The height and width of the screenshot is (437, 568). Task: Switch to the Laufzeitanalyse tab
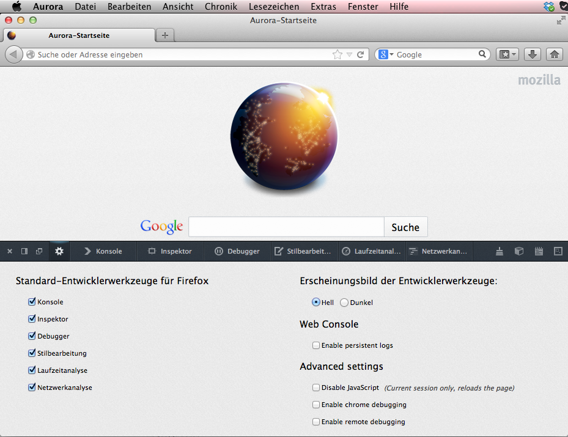(x=372, y=251)
